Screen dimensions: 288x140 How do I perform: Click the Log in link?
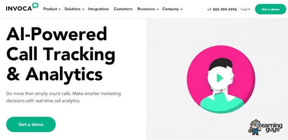(x=245, y=9)
